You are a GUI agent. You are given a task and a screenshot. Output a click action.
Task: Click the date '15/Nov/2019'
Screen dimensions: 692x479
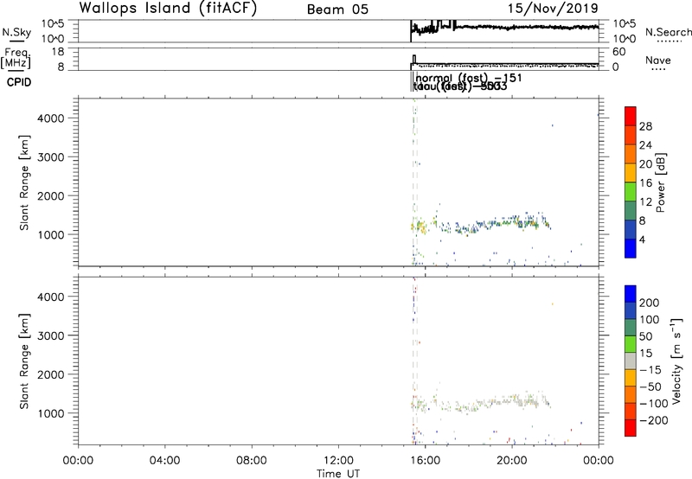553,9
